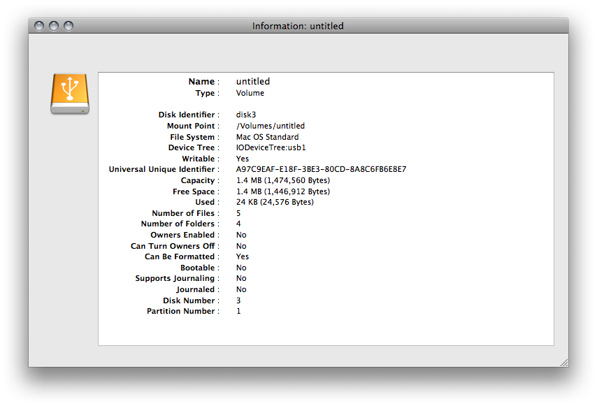
Task: Click the 'Can Turn Owners Off' label
Action: click(173, 246)
